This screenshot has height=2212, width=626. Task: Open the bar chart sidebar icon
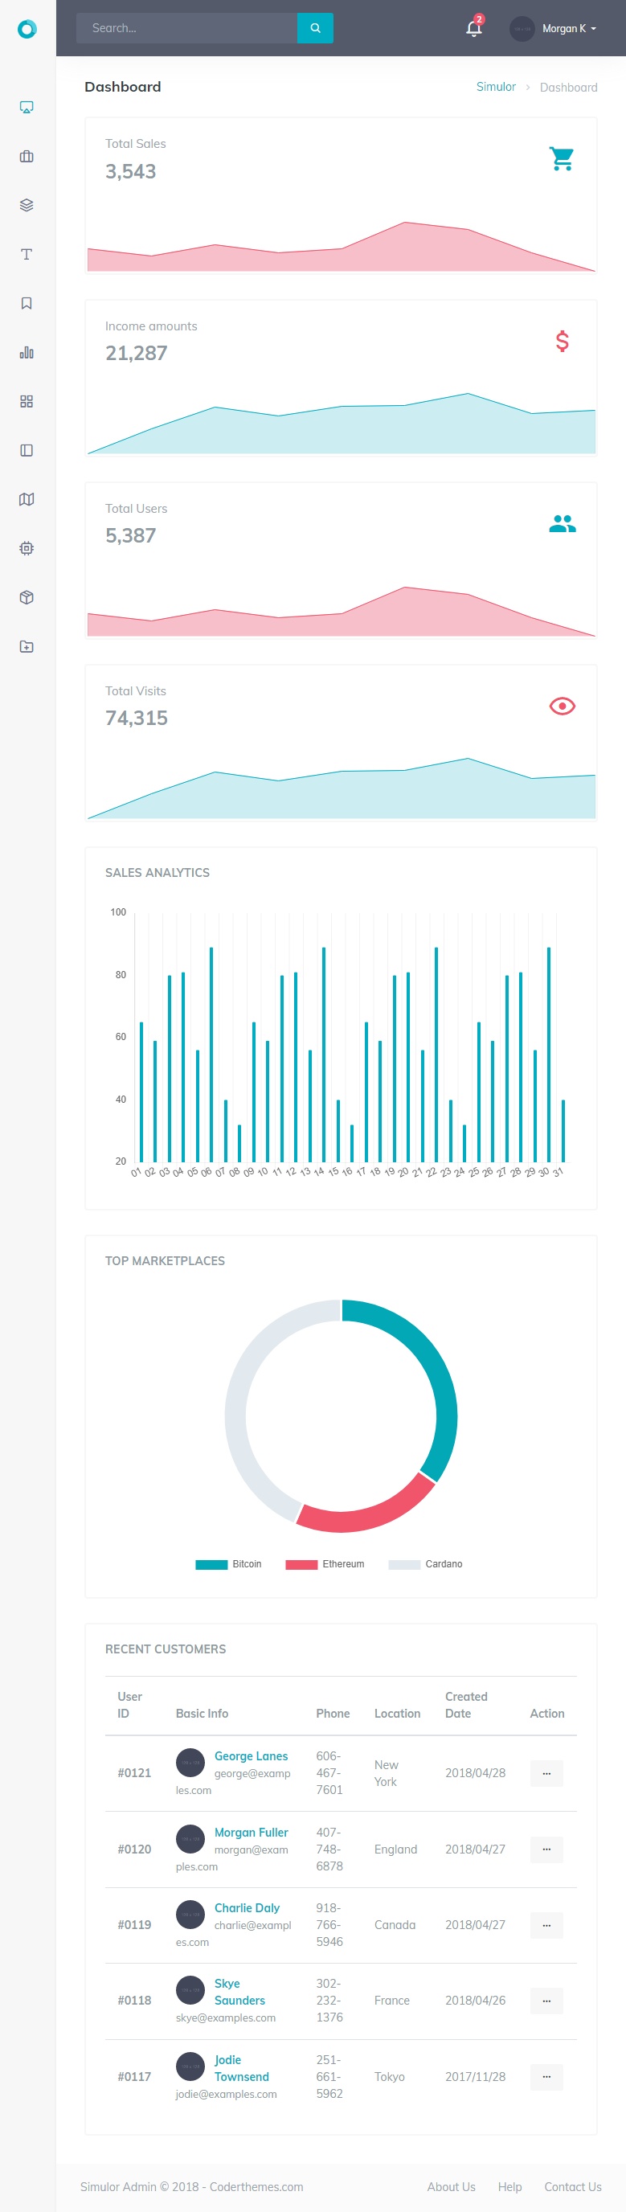pos(27,352)
